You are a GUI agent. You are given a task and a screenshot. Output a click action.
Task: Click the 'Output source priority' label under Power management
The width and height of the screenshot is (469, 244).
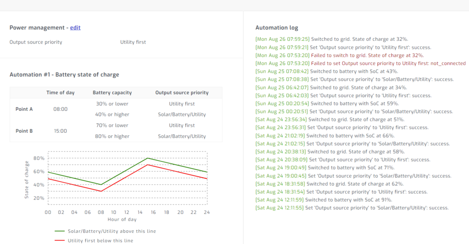[x=36, y=42]
